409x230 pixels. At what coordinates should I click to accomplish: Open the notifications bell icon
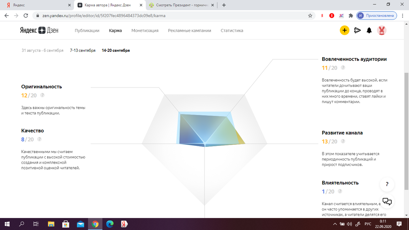pyautogui.click(x=369, y=30)
